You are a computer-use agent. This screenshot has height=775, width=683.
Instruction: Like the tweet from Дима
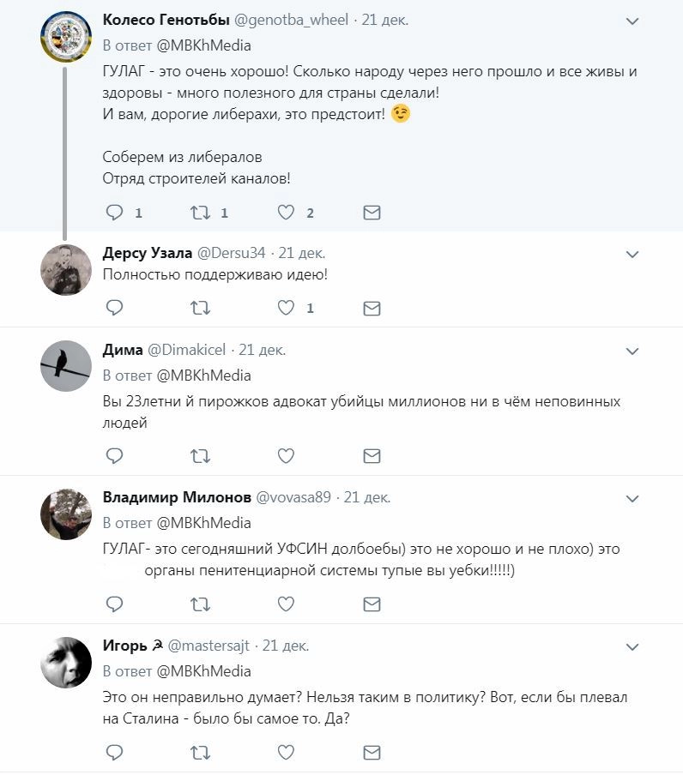point(286,456)
